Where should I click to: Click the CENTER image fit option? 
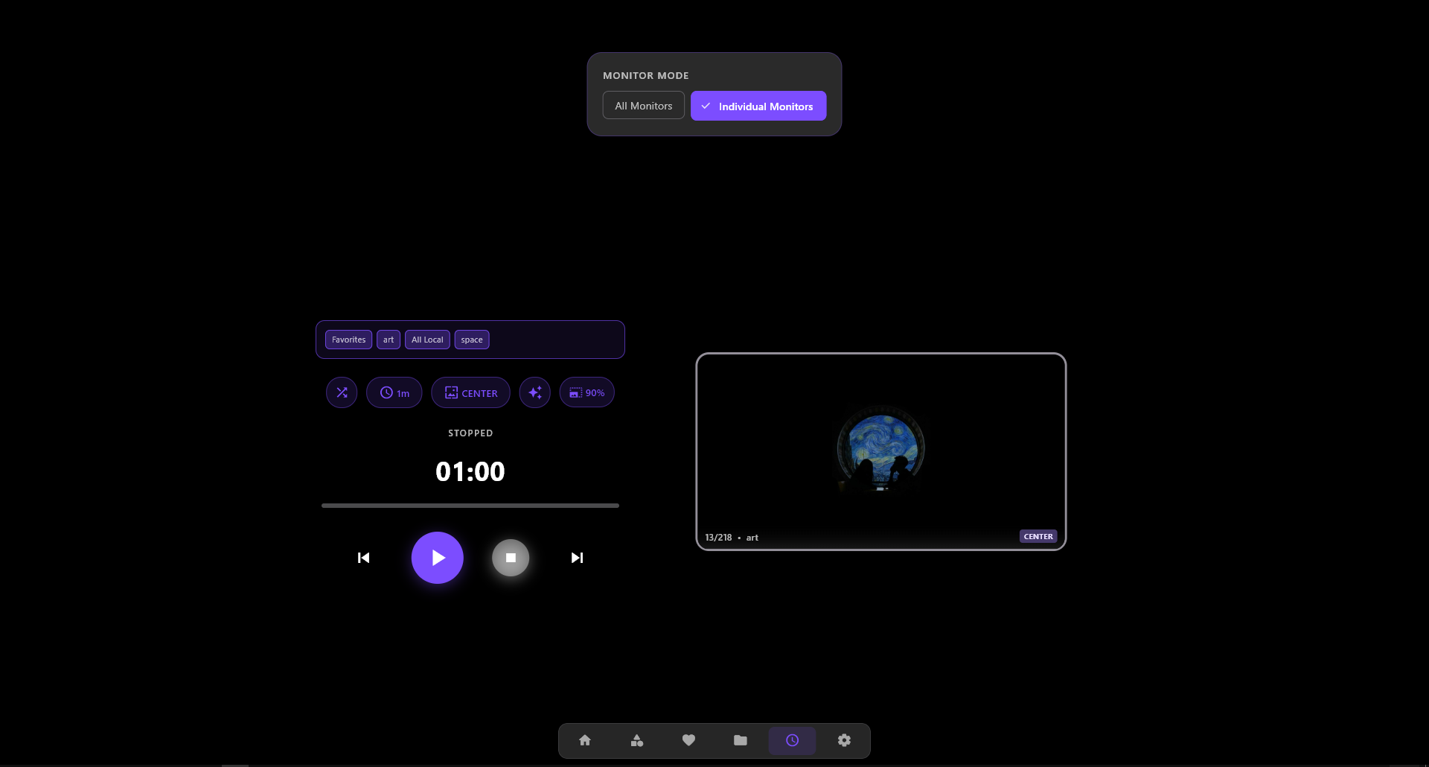pyautogui.click(x=470, y=392)
